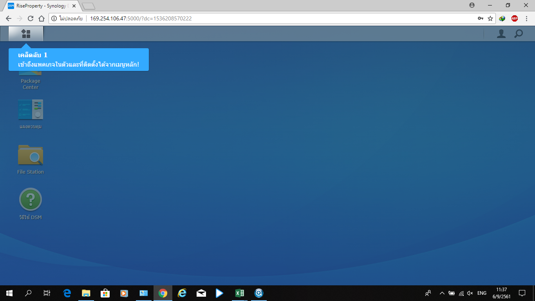Click the Package Center desktop label

coord(31,84)
